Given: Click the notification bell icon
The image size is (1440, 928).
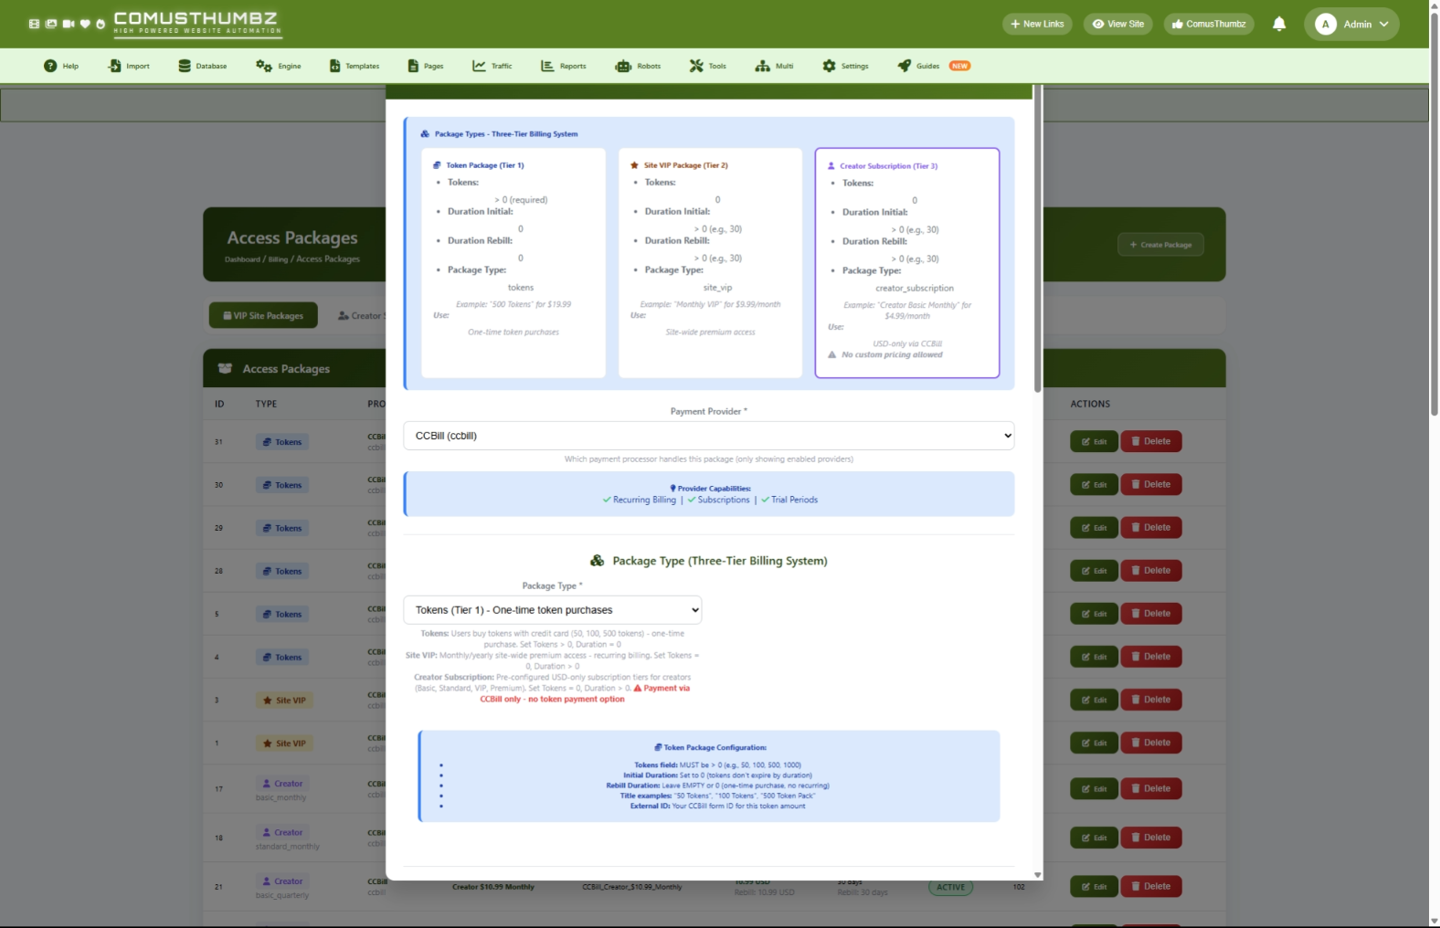Looking at the screenshot, I should pyautogui.click(x=1278, y=24).
